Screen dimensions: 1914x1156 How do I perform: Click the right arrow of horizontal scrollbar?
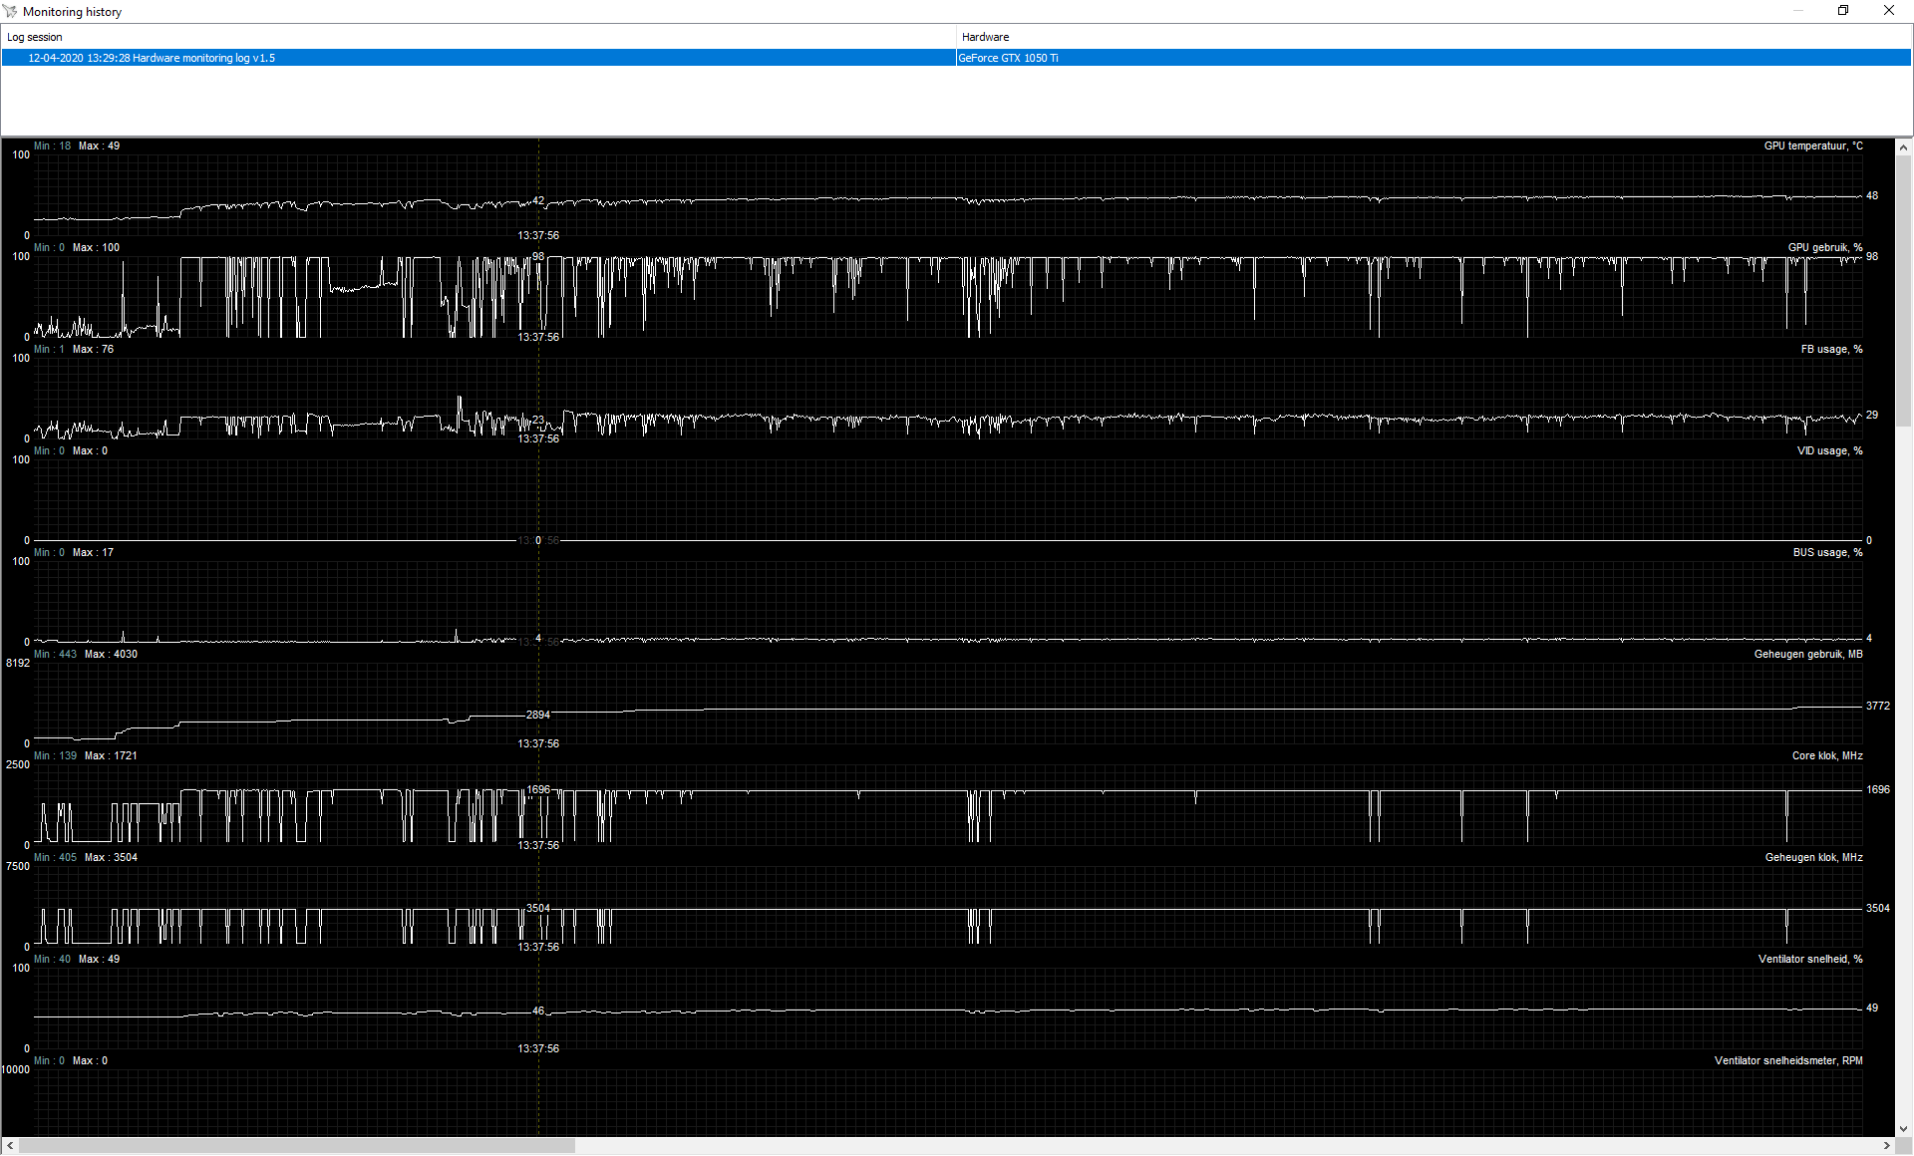click(1886, 1146)
